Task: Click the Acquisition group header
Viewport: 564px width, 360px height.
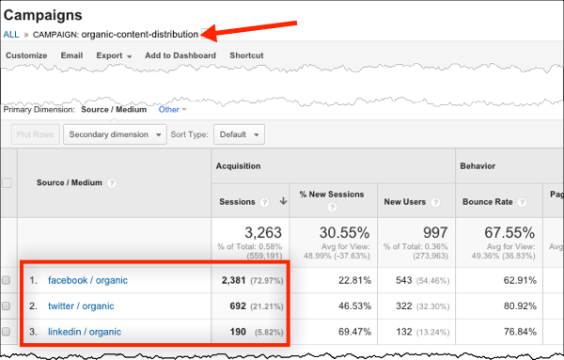Action: click(238, 166)
